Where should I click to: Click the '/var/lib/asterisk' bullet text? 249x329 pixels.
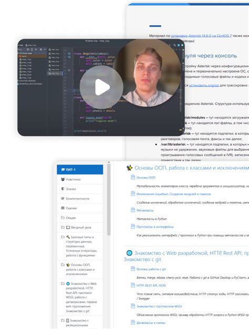pos(173,145)
